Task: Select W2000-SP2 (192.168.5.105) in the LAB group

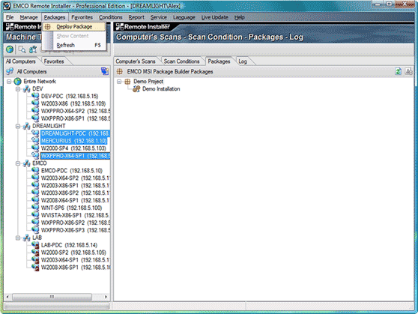Action: point(73,253)
